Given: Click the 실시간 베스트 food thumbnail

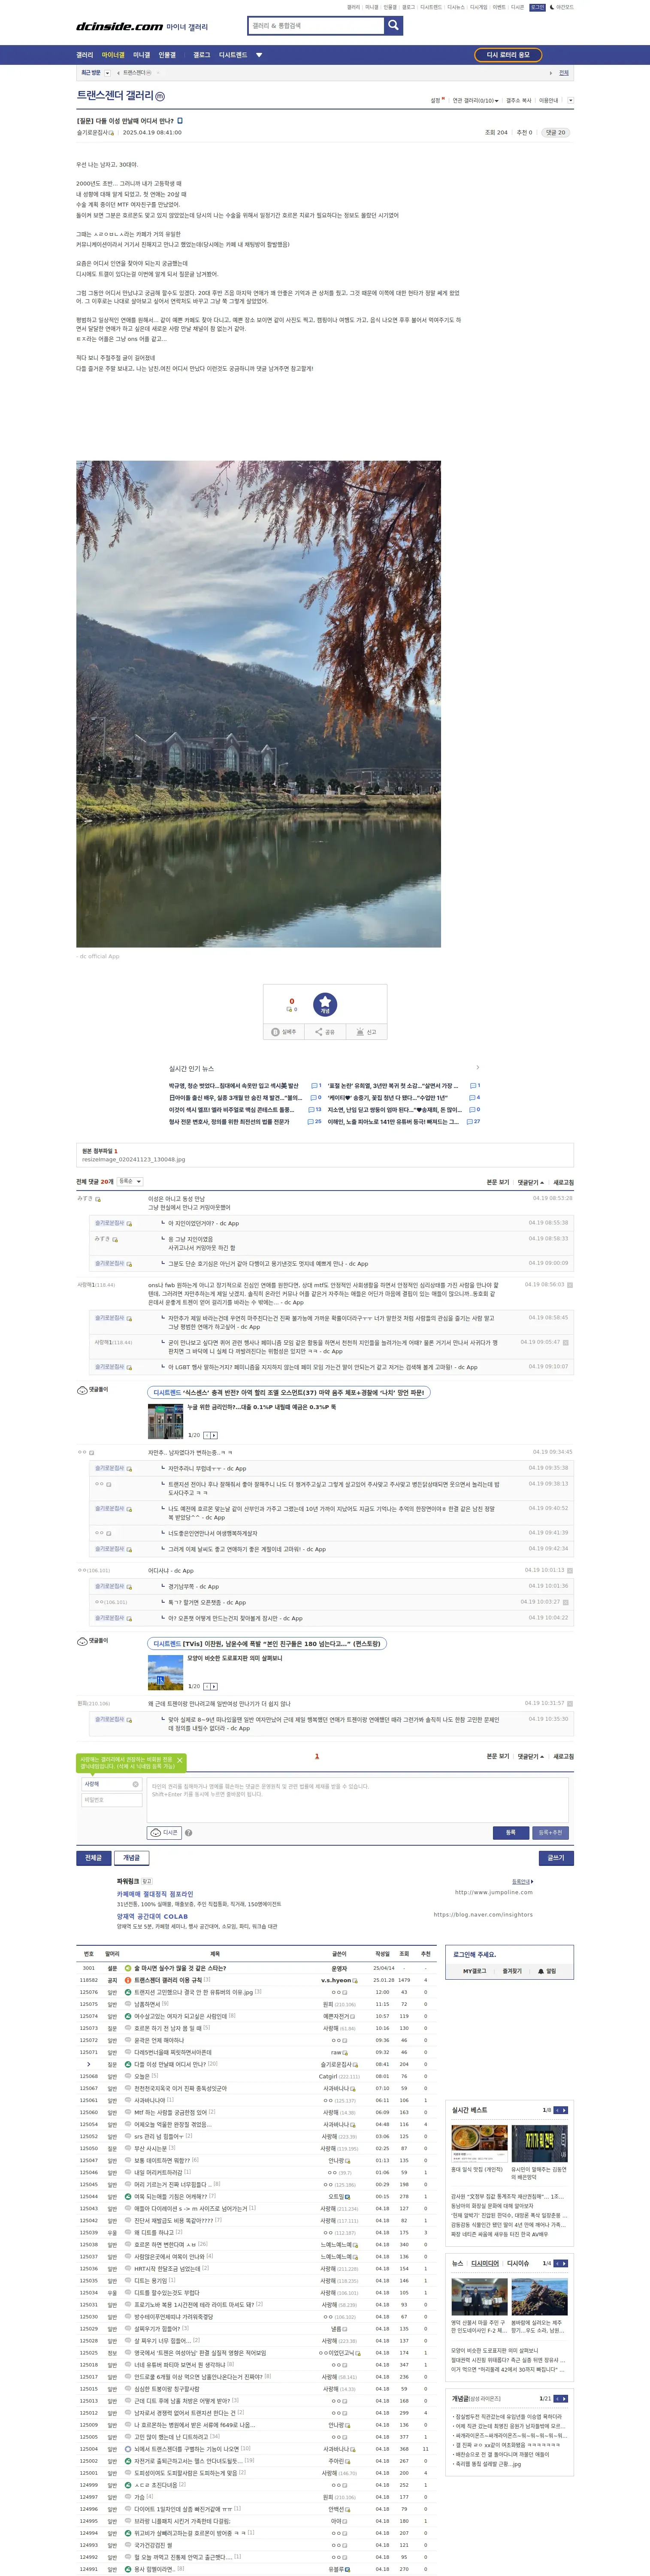Looking at the screenshot, I should coord(480,2144).
